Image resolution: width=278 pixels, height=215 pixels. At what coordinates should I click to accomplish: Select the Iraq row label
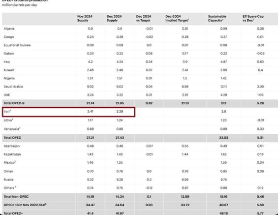[x=7, y=61]
